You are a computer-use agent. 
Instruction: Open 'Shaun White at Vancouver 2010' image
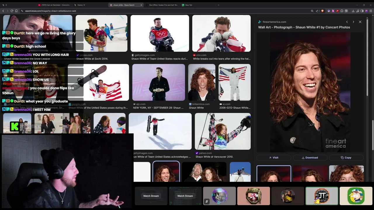[223, 131]
